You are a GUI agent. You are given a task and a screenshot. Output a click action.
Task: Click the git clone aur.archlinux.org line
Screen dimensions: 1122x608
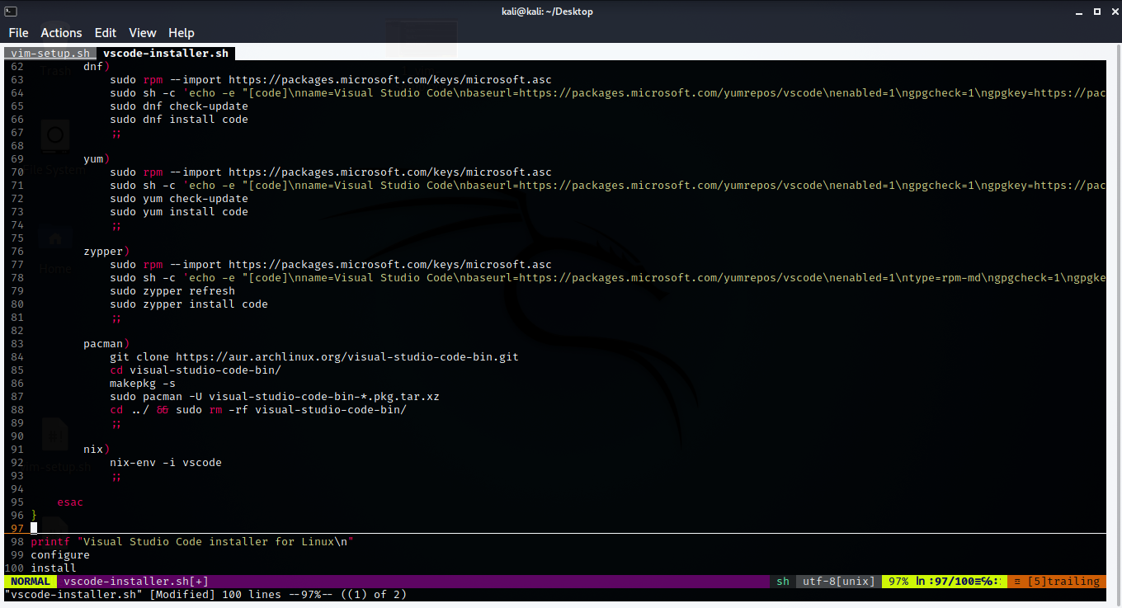pyautogui.click(x=314, y=357)
